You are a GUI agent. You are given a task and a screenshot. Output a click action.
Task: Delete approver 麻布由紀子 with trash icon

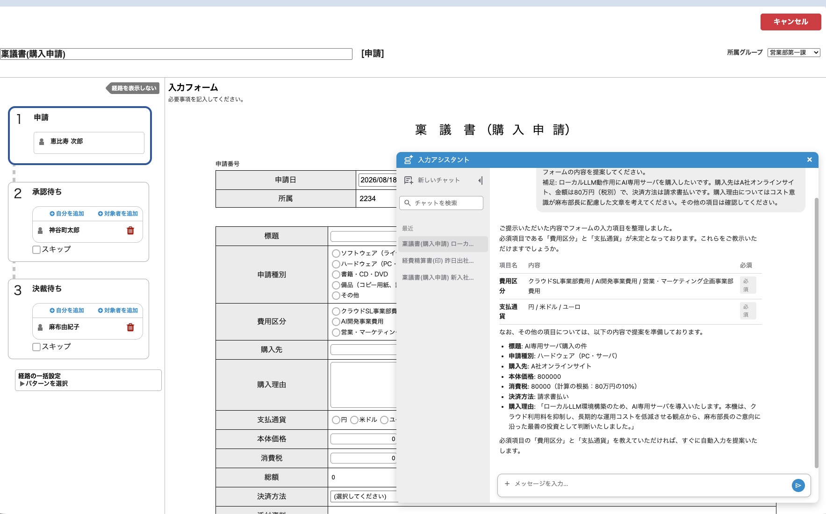130,327
